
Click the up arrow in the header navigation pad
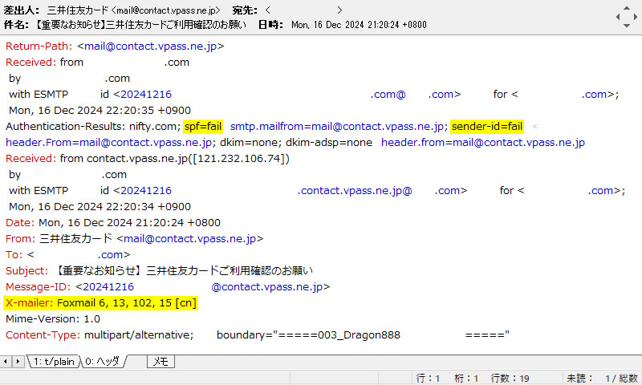point(627,8)
